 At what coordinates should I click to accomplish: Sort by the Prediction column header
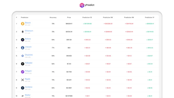coord(25,17)
